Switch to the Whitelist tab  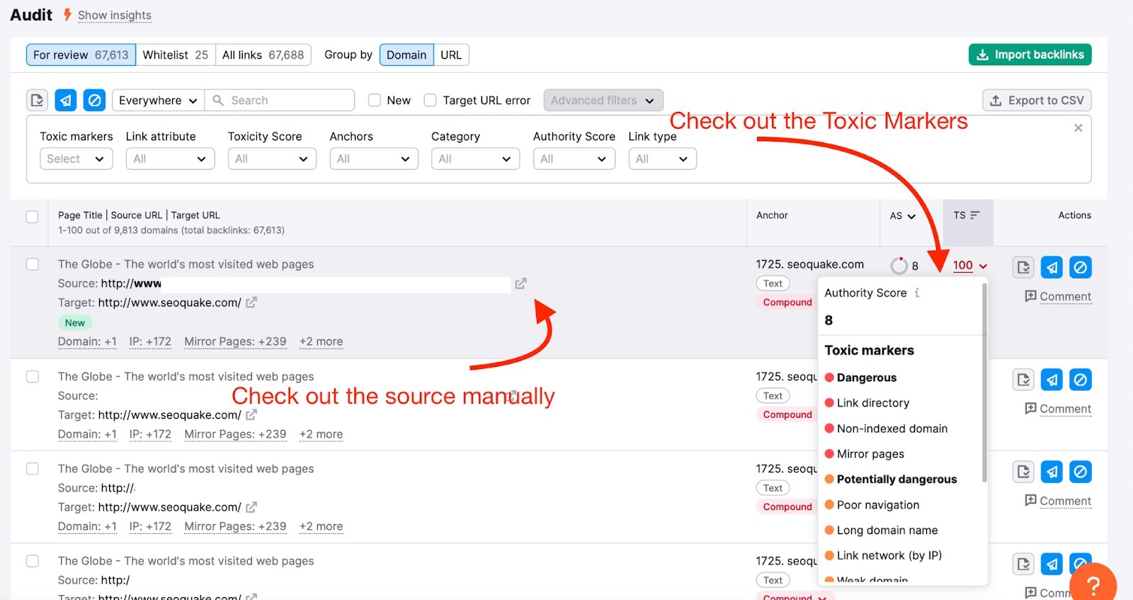[176, 55]
